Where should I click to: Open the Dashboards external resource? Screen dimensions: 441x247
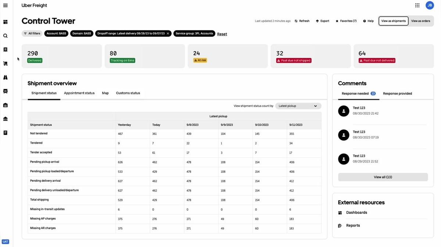[356, 213]
